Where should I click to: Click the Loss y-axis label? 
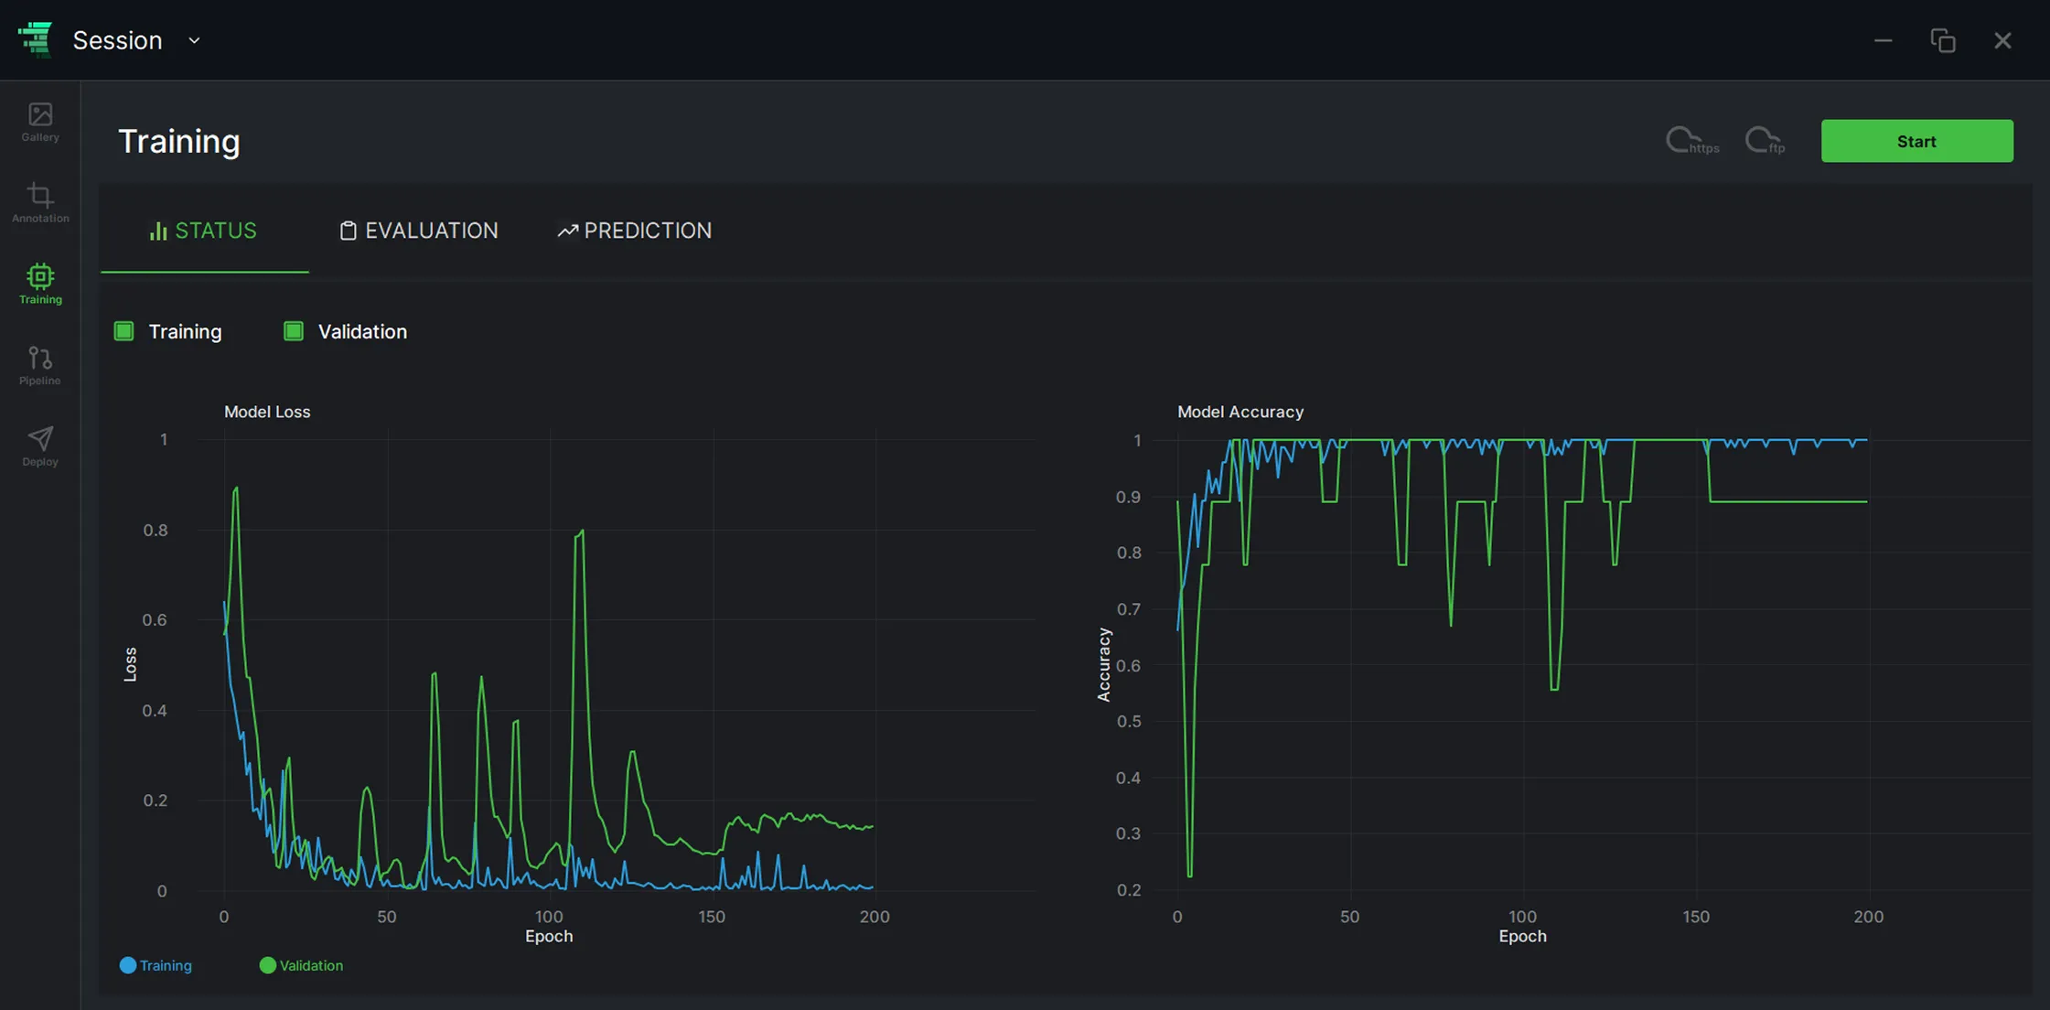point(130,664)
